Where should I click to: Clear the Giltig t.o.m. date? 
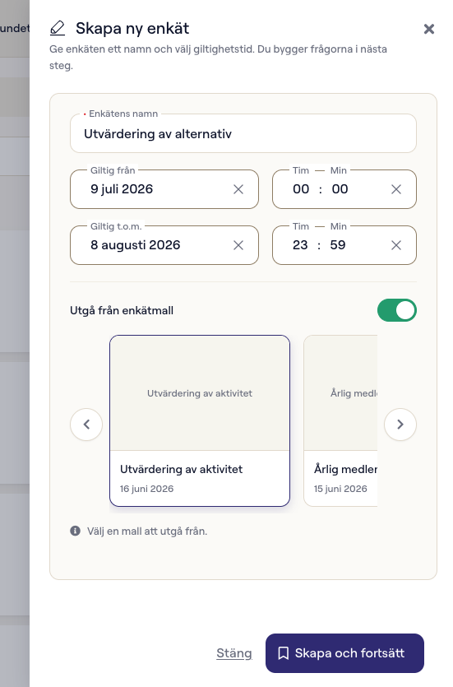point(238,245)
